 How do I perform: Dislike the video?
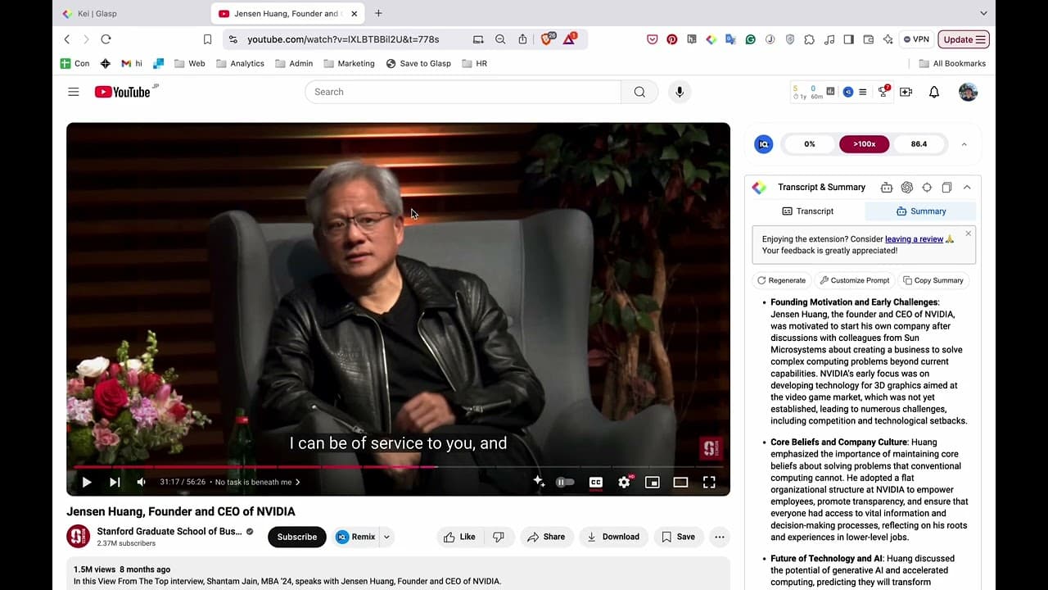(499, 537)
